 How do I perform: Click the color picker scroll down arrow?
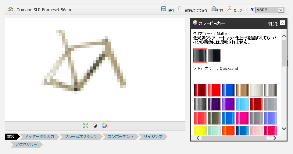point(284,129)
